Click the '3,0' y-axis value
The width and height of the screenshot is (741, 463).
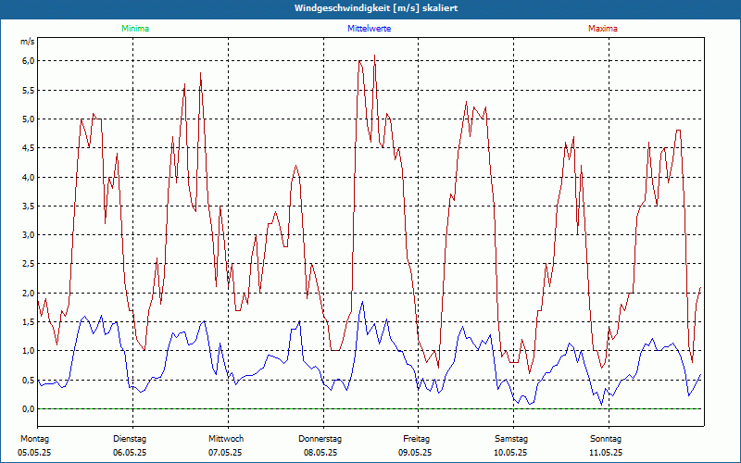pyautogui.click(x=29, y=235)
